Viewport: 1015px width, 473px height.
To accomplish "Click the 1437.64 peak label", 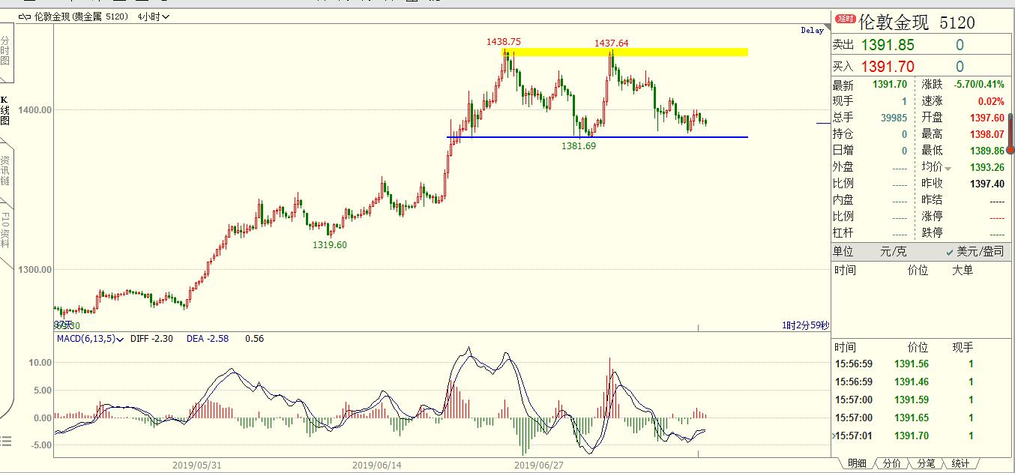I will pyautogui.click(x=612, y=43).
